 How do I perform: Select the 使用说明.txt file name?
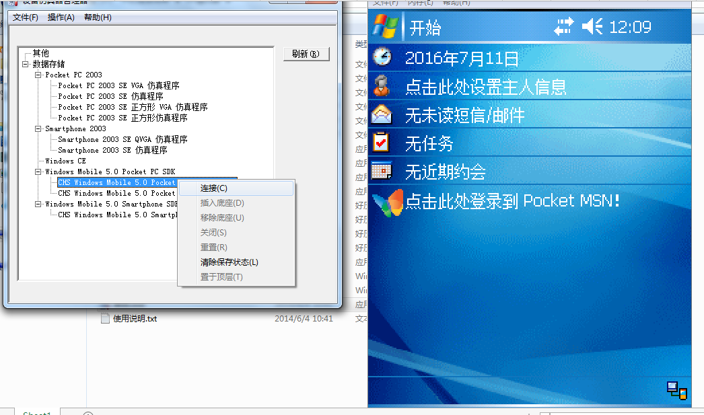pos(135,319)
